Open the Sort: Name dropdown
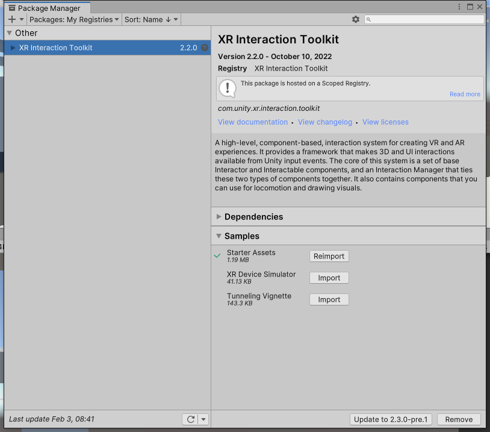Screen dimensions: 490x432 pyautogui.click(x=151, y=19)
